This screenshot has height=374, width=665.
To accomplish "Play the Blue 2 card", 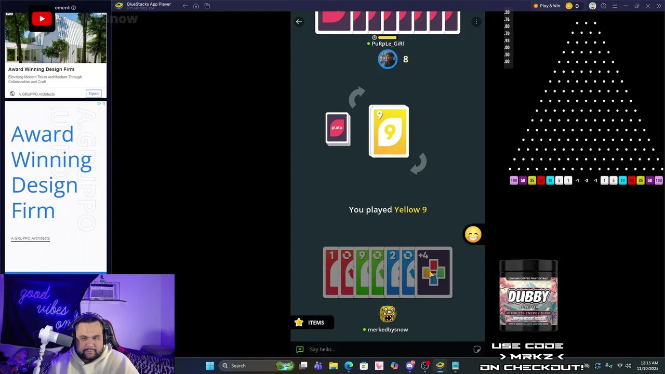I will point(392,273).
